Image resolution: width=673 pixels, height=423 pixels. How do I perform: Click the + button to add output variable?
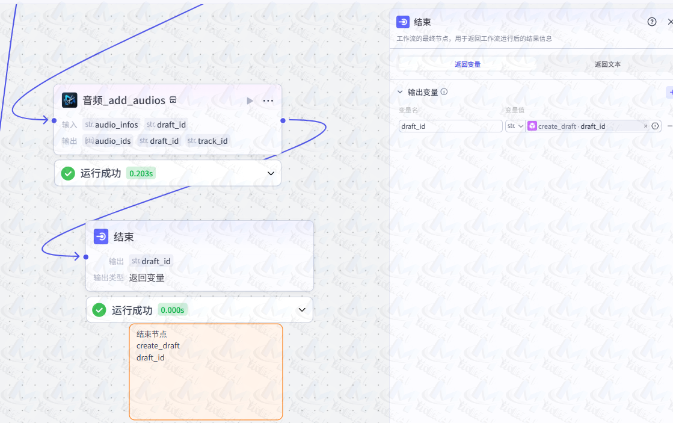click(x=671, y=92)
